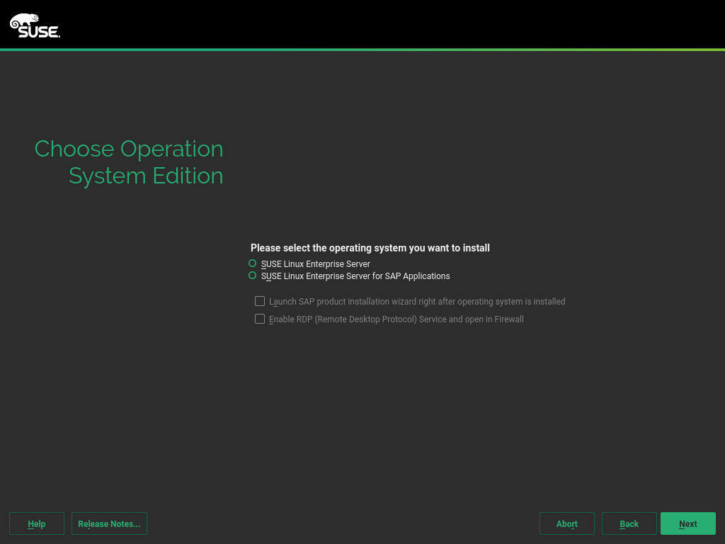
Task: Click the SUSE wordmark text in header
Action: point(40,31)
